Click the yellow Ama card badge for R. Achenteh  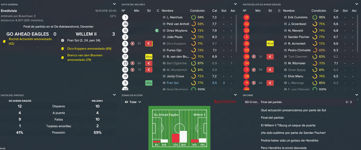tap(270, 43)
